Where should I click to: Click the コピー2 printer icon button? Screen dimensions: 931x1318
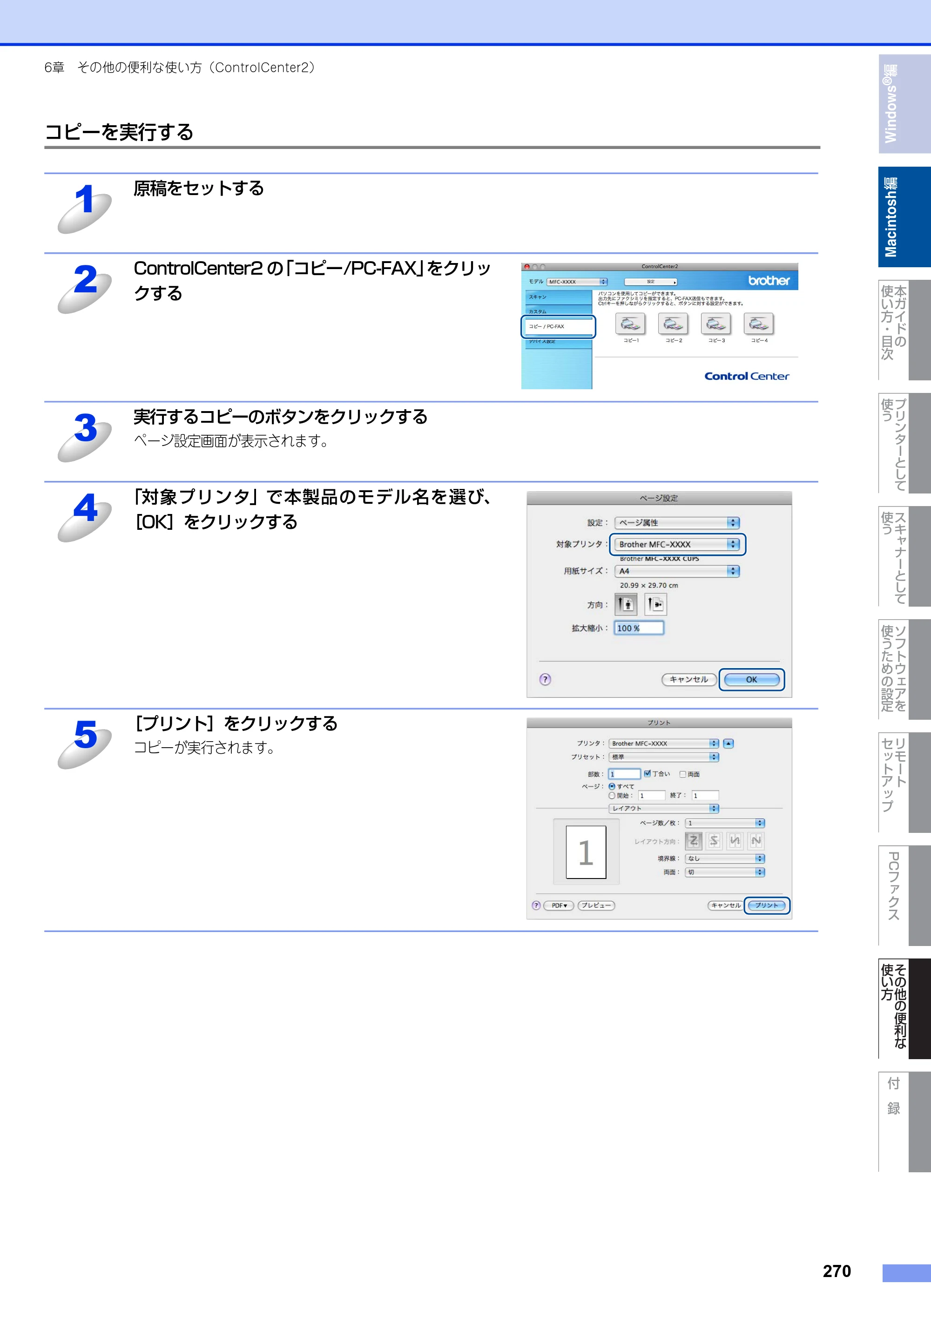pos(673,324)
